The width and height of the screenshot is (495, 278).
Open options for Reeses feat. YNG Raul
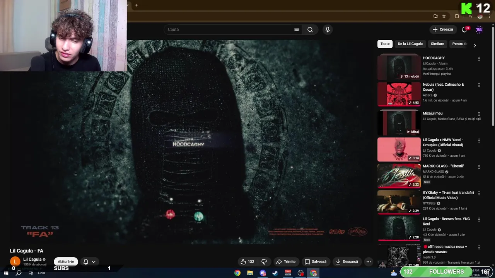(479, 219)
